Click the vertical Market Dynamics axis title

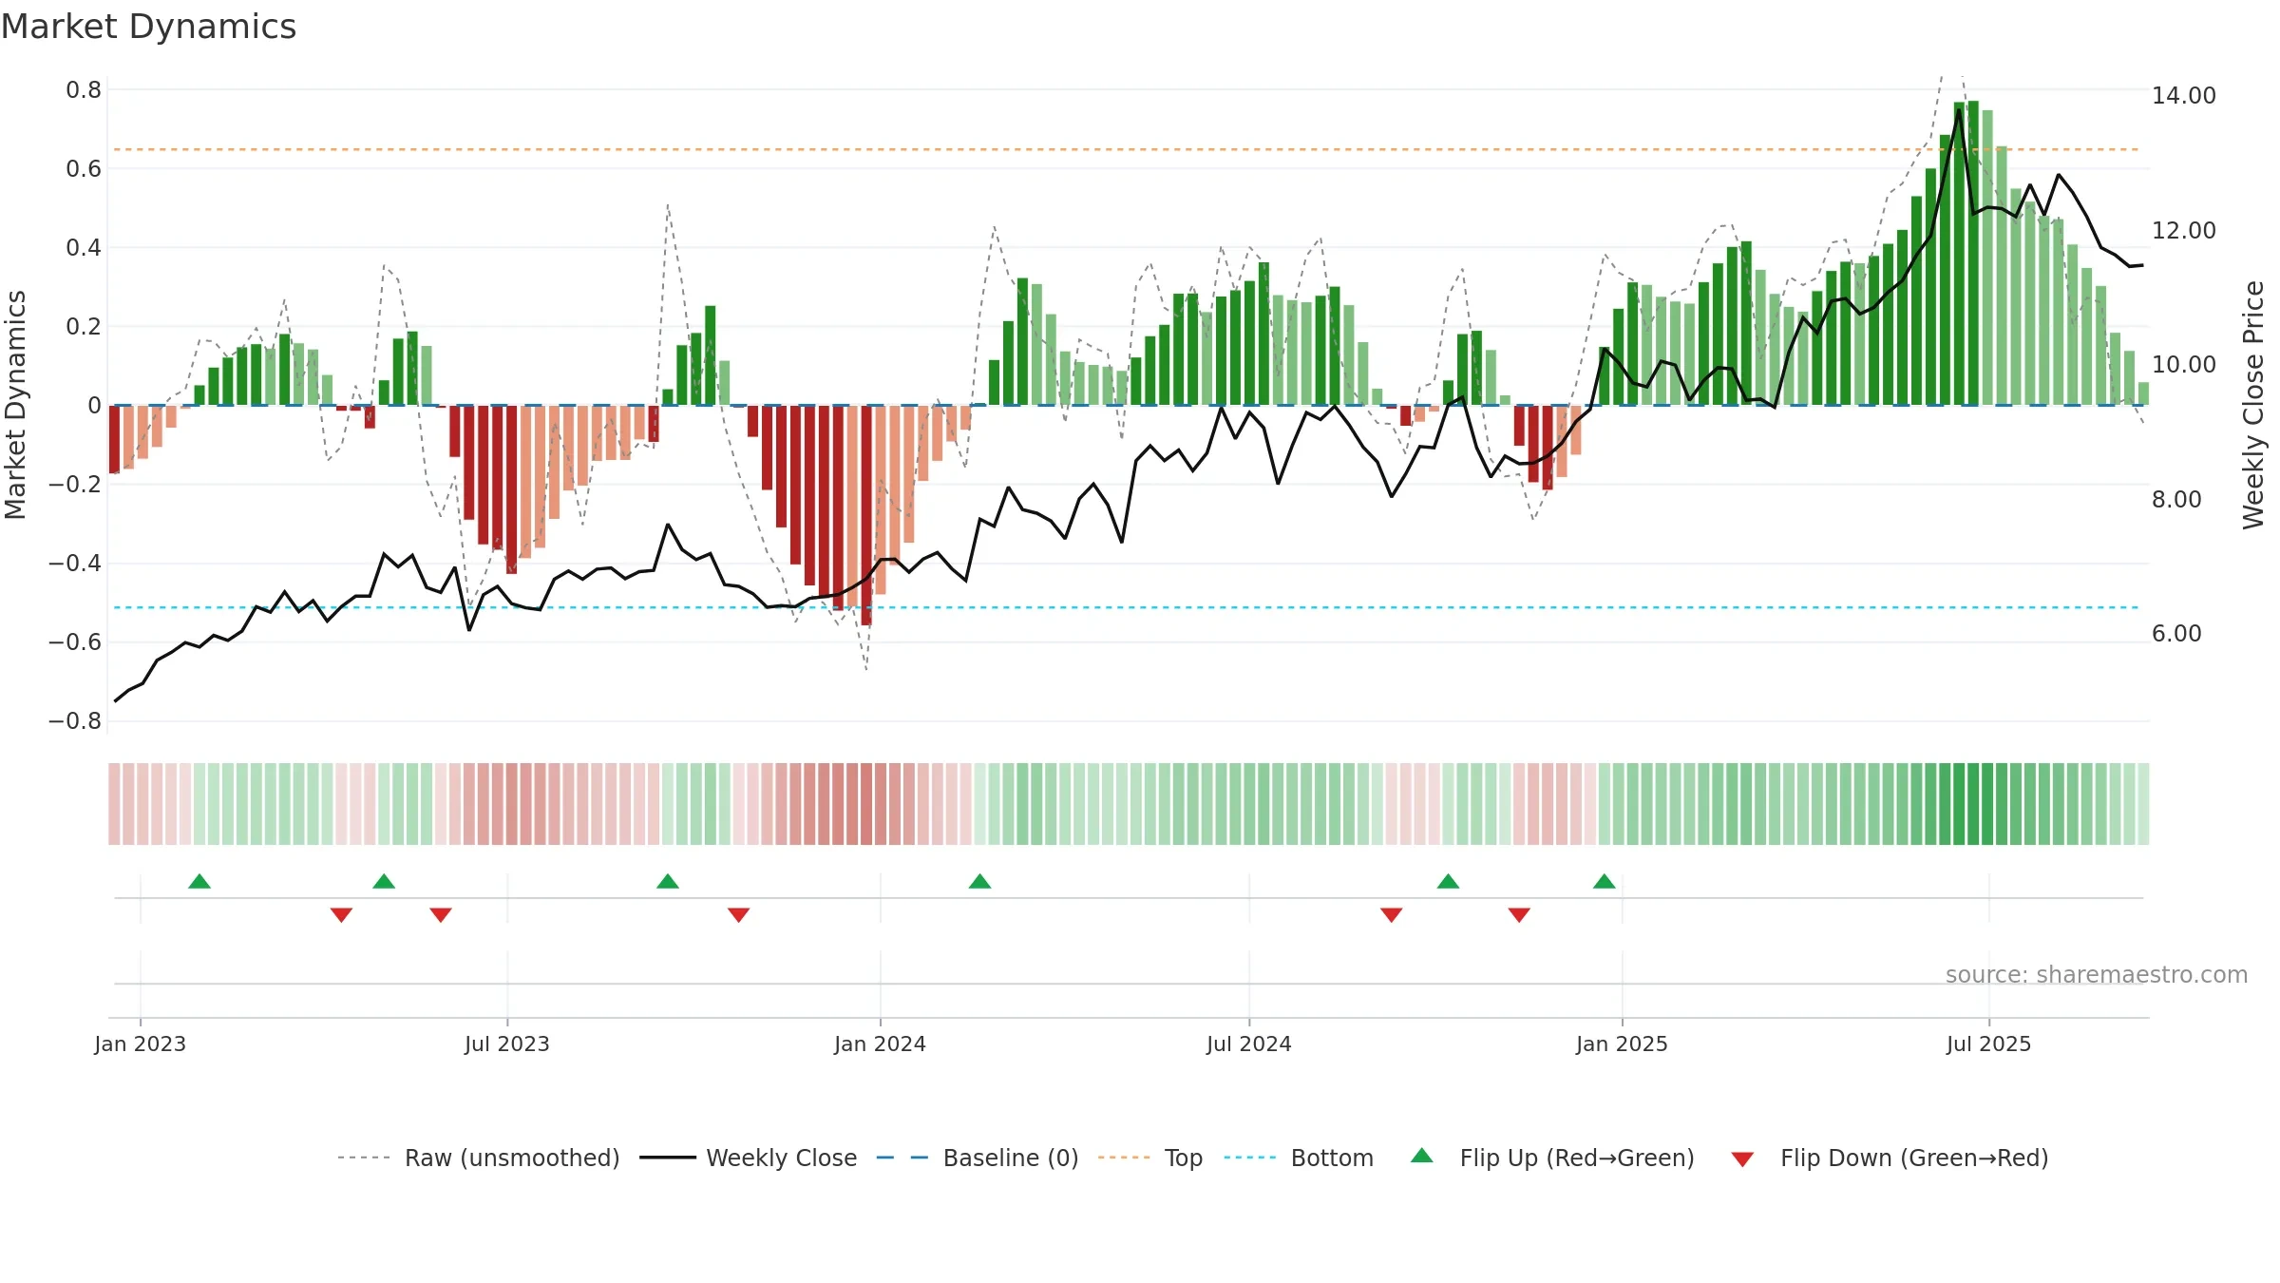(15, 405)
